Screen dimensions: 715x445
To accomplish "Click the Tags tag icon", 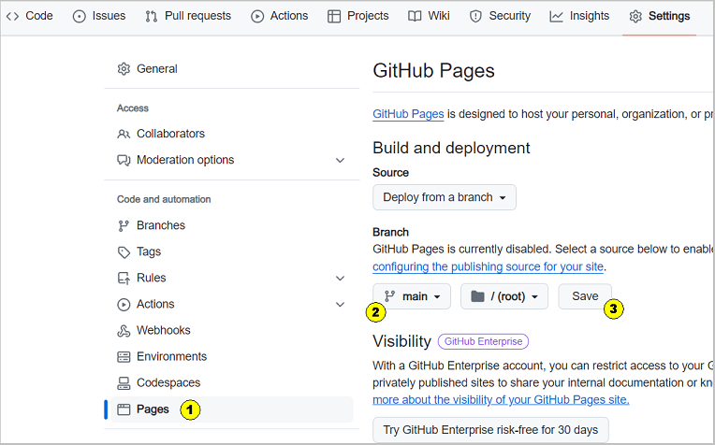I will [x=124, y=251].
